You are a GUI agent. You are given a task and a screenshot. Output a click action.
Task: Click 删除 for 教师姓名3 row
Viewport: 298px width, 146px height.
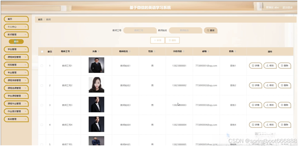point(285,105)
